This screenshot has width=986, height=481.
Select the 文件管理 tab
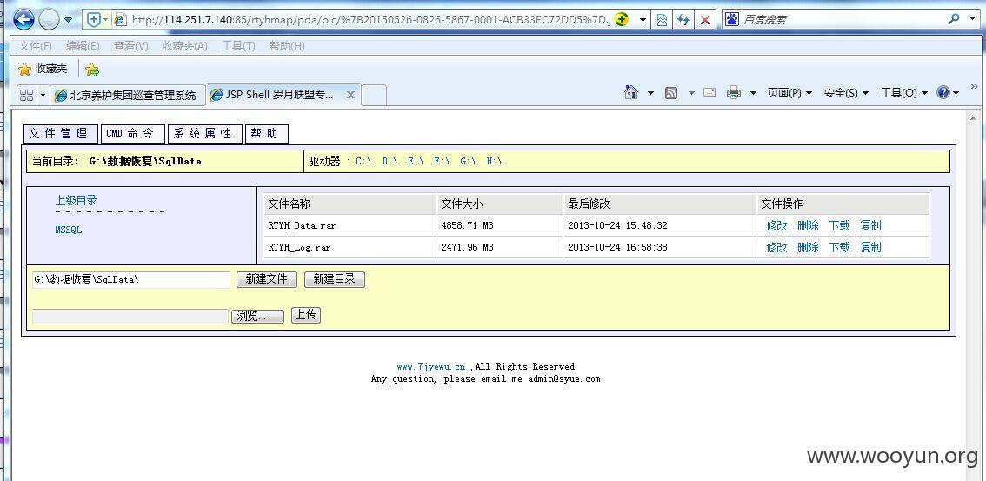click(60, 133)
